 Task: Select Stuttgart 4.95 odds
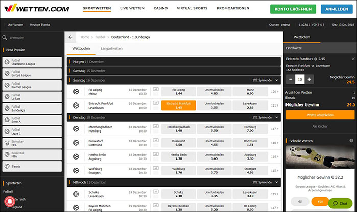pos(250,170)
